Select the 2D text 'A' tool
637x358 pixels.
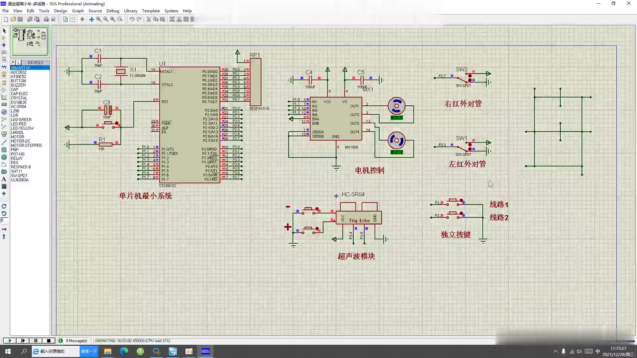point(4,179)
